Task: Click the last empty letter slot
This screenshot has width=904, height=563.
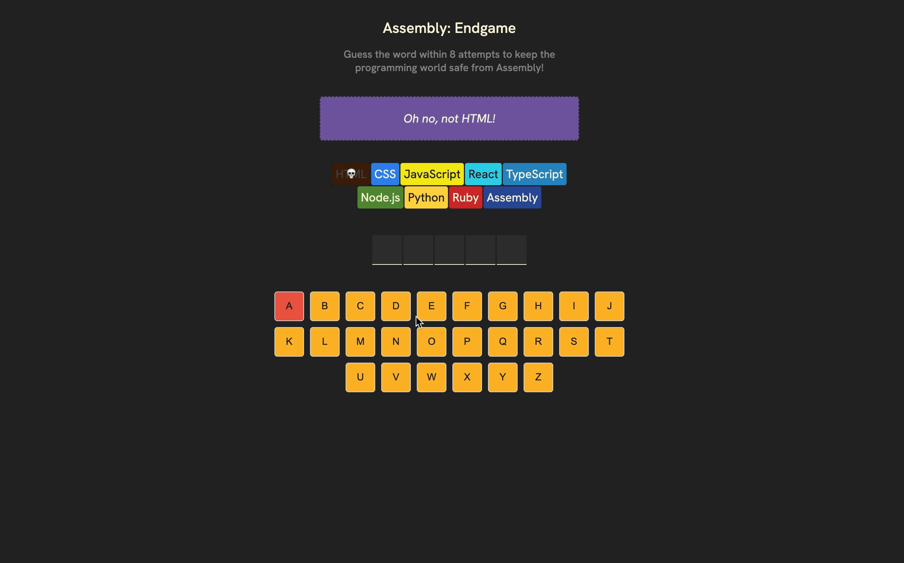Action: point(511,250)
